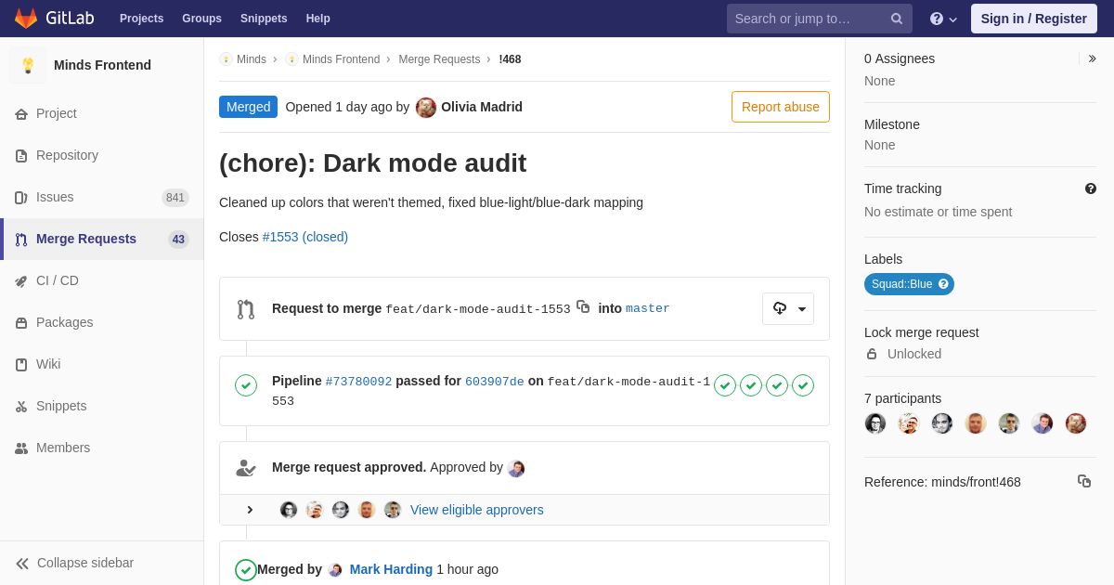Click the Minds Frontend project title
Screen dimensions: 1114x585
point(102,65)
